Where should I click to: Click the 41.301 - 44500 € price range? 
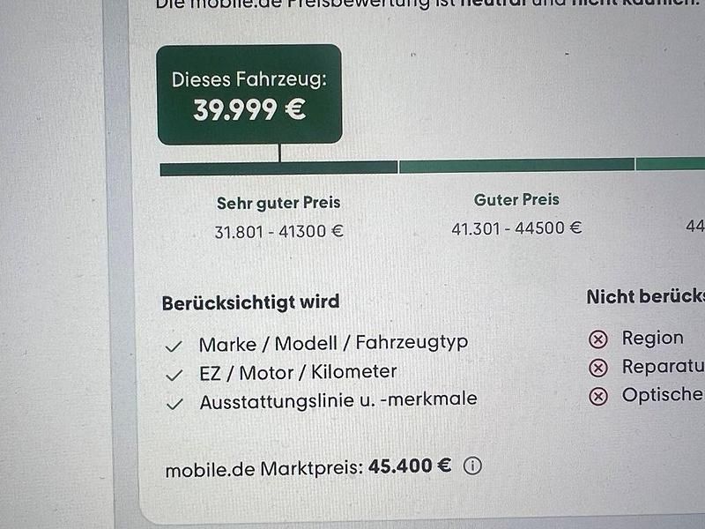tap(516, 228)
